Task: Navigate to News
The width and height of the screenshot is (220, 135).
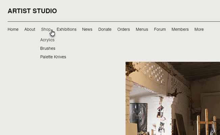Action: tap(87, 29)
